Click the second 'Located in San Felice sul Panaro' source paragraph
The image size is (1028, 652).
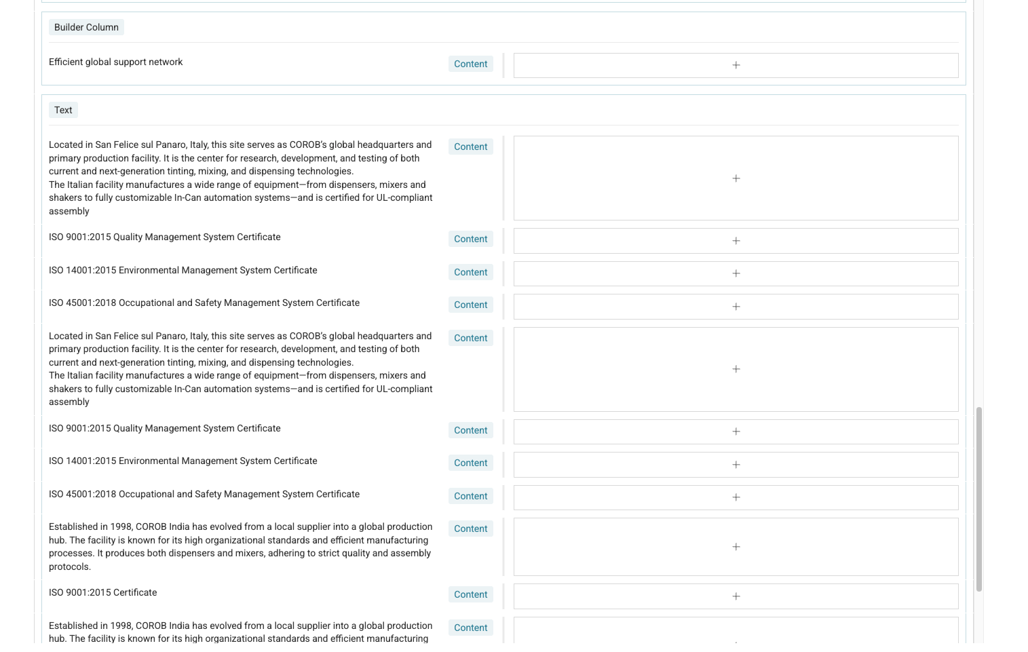(241, 368)
